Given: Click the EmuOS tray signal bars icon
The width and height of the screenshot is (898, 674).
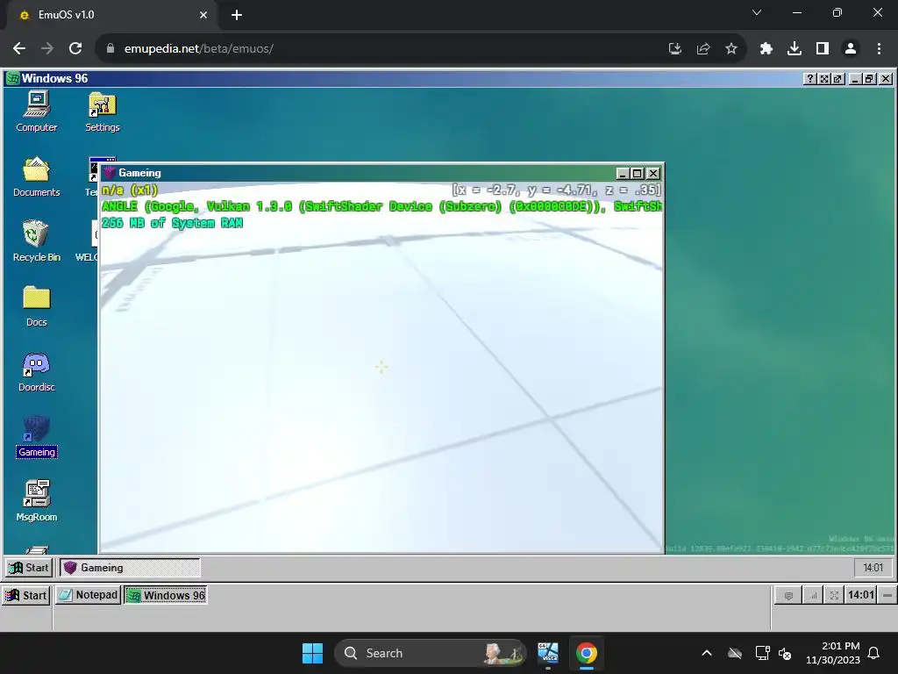Looking at the screenshot, I should [812, 596].
